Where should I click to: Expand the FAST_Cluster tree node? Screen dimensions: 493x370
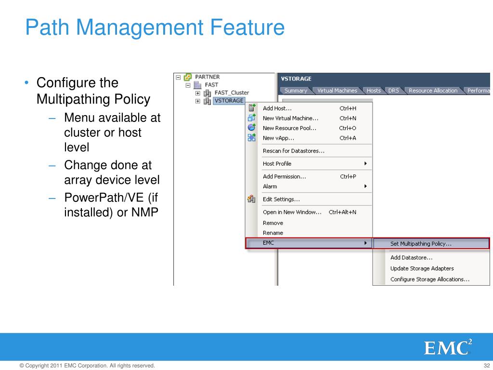pos(198,93)
